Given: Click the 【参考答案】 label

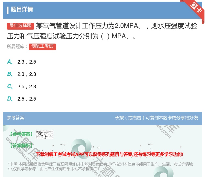Looking at the screenshot, I should (22, 134).
